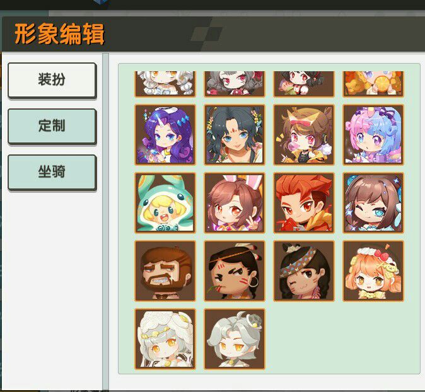Pick the bubblegum girl with red headband

[304, 135]
